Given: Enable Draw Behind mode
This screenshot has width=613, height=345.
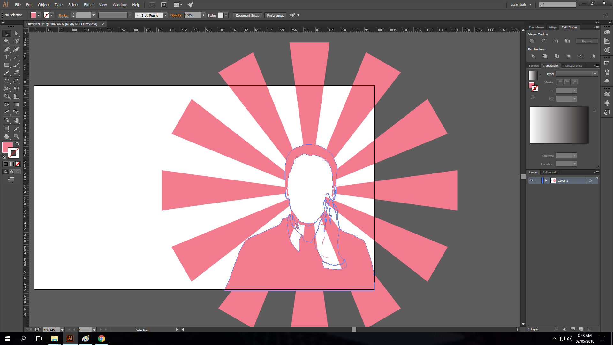Looking at the screenshot, I should pyautogui.click(x=11, y=172).
